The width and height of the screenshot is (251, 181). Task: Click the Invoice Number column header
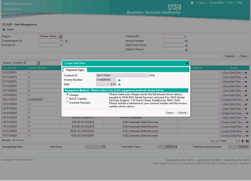44,68
